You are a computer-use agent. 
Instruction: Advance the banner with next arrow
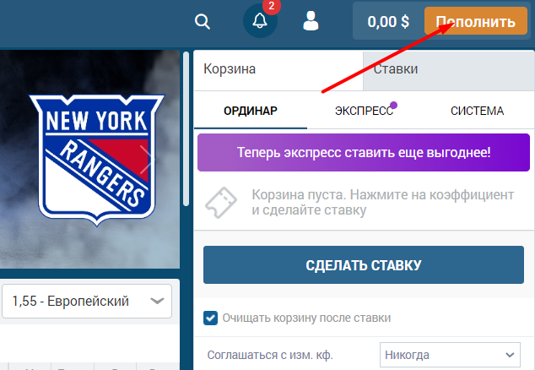click(x=147, y=160)
